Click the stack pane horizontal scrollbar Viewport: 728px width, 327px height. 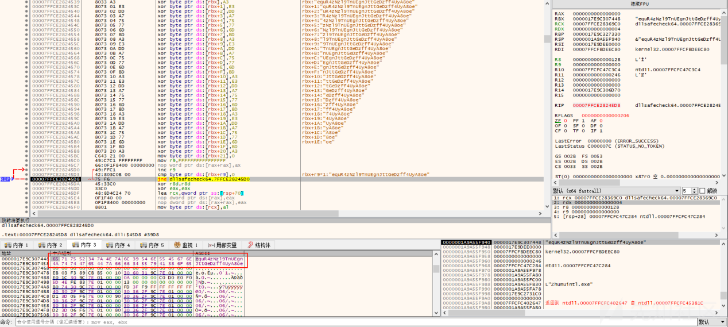coord(580,312)
